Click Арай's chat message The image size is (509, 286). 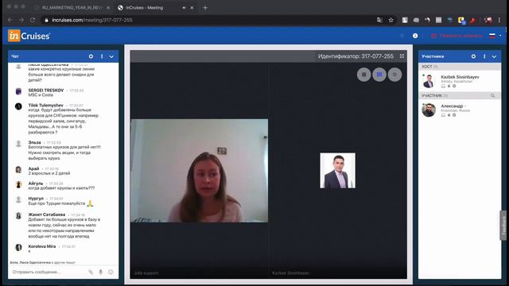coord(49,173)
